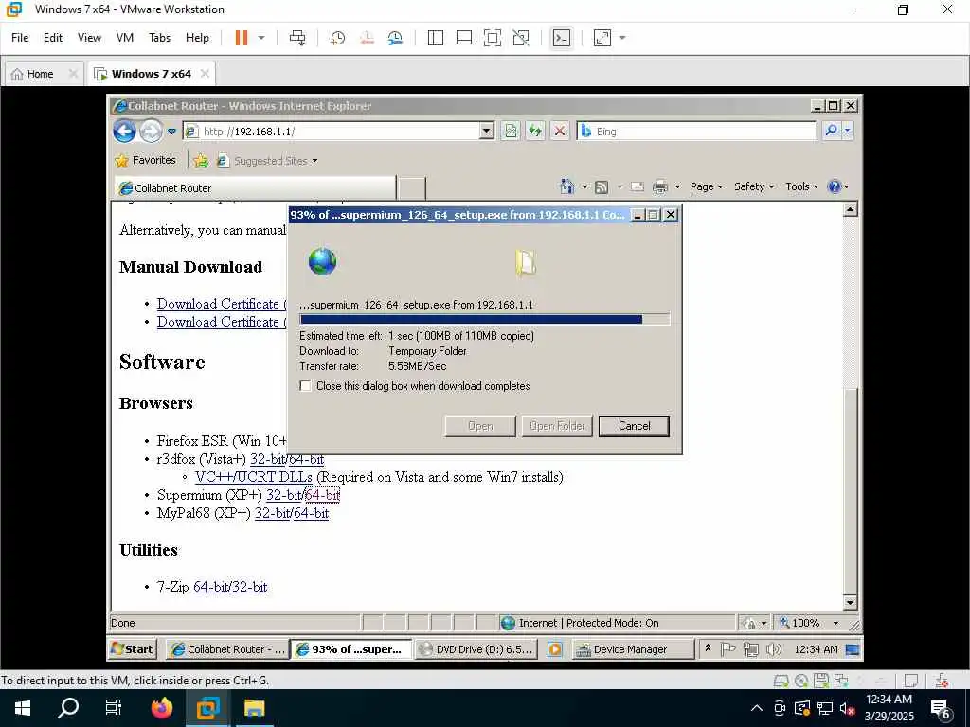This screenshot has height=727, width=970.
Task: Open host Windows search icon
Action: point(68,708)
